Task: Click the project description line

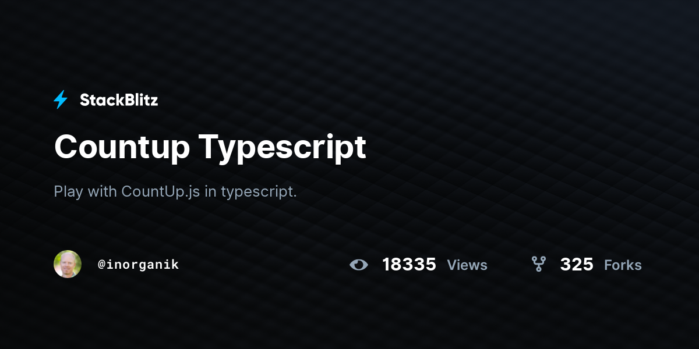Action: (175, 192)
